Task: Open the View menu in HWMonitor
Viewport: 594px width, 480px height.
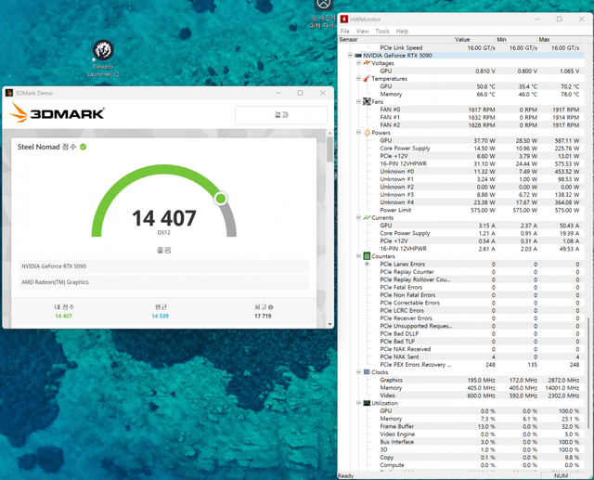Action: (363, 31)
